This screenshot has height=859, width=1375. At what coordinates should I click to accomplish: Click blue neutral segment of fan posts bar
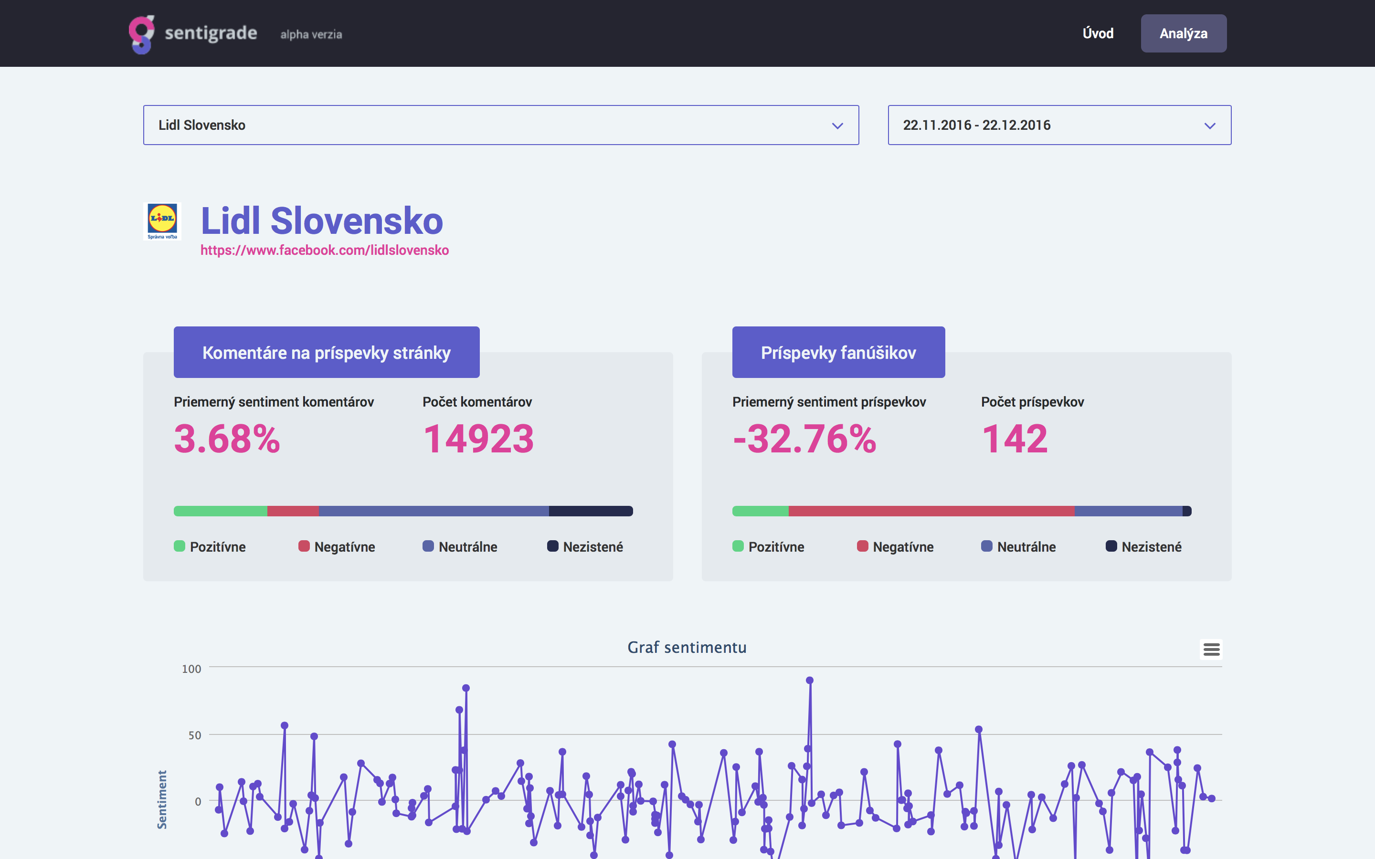[1129, 511]
